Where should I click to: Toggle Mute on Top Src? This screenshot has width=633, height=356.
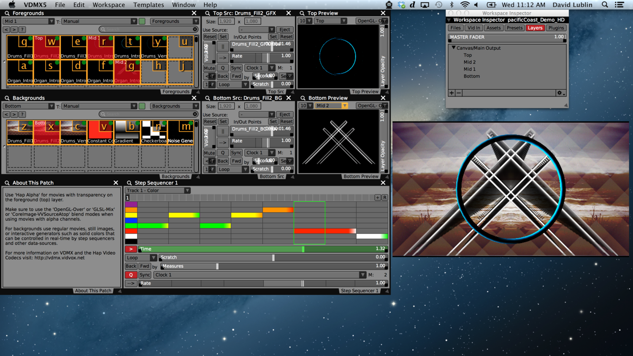209,68
